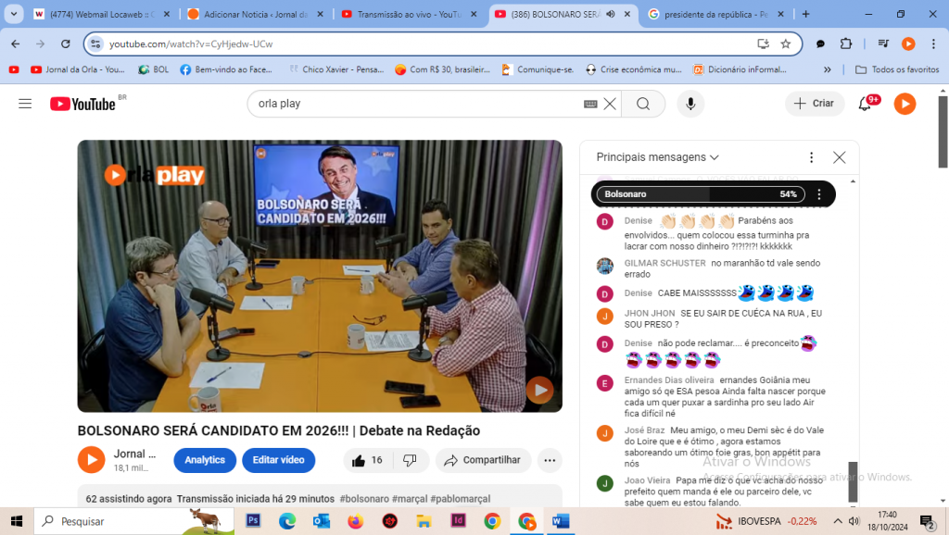The width and height of the screenshot is (949, 535).
Task: View site information icon in address bar
Action: 95,44
